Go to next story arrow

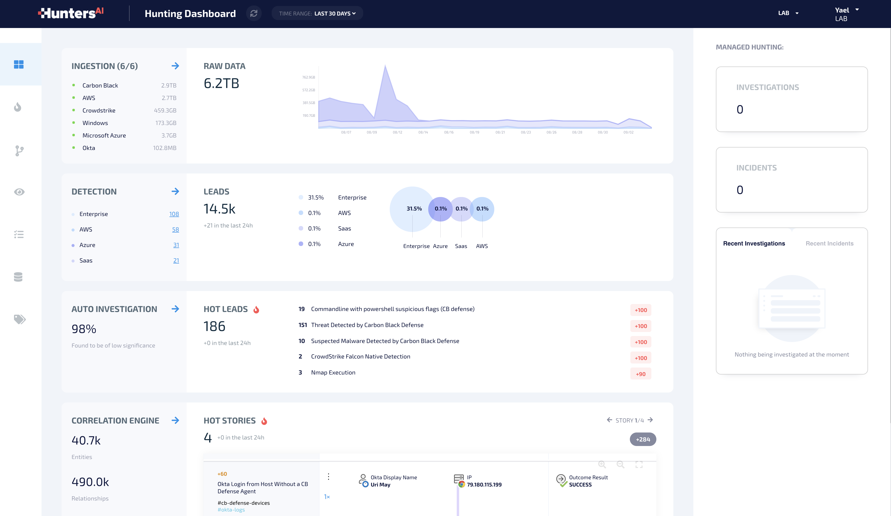click(650, 420)
